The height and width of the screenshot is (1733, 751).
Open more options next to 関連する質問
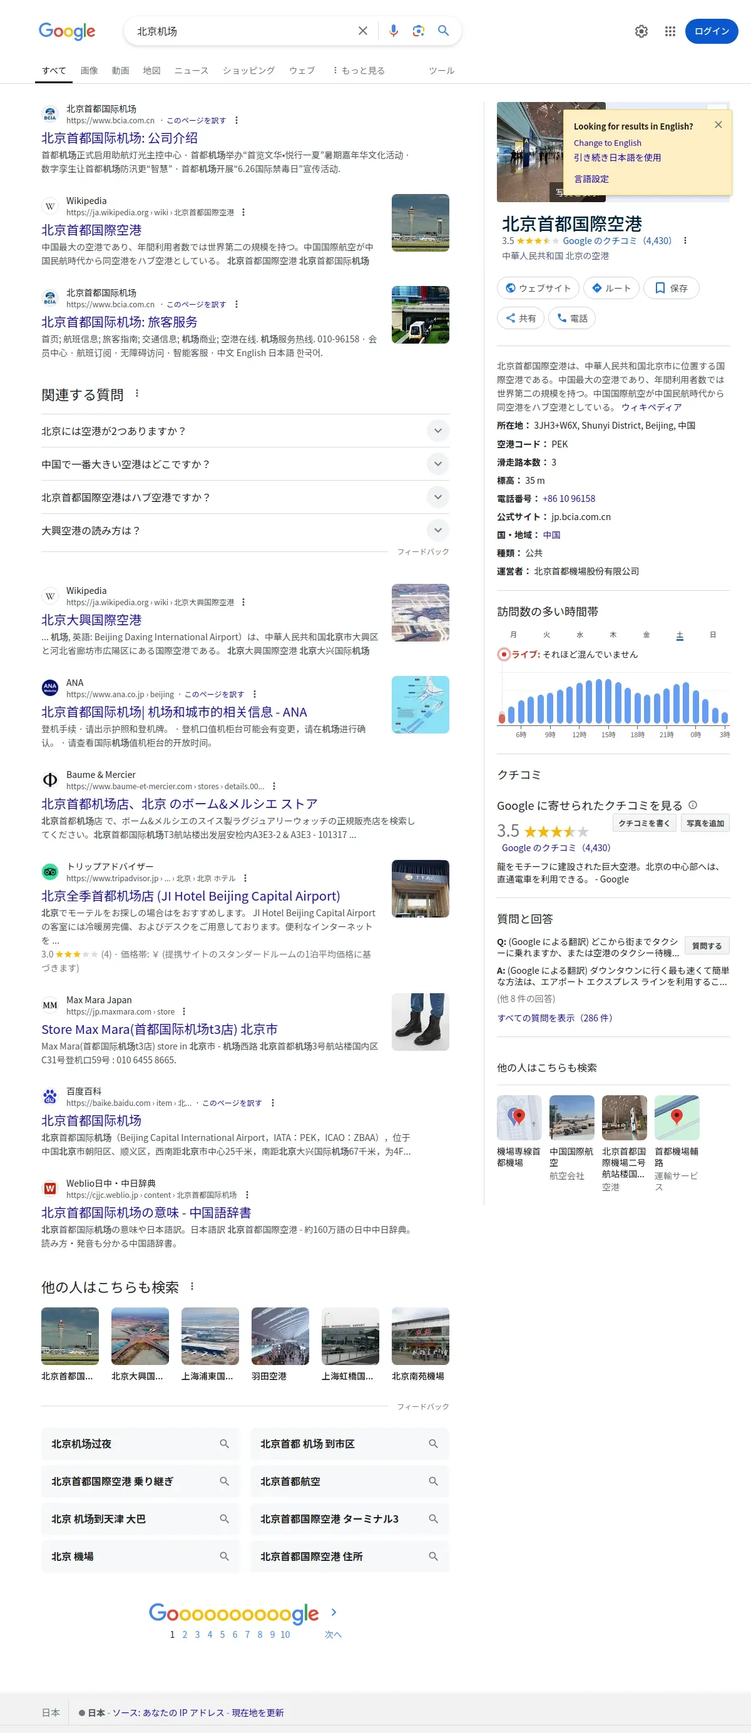pyautogui.click(x=137, y=394)
